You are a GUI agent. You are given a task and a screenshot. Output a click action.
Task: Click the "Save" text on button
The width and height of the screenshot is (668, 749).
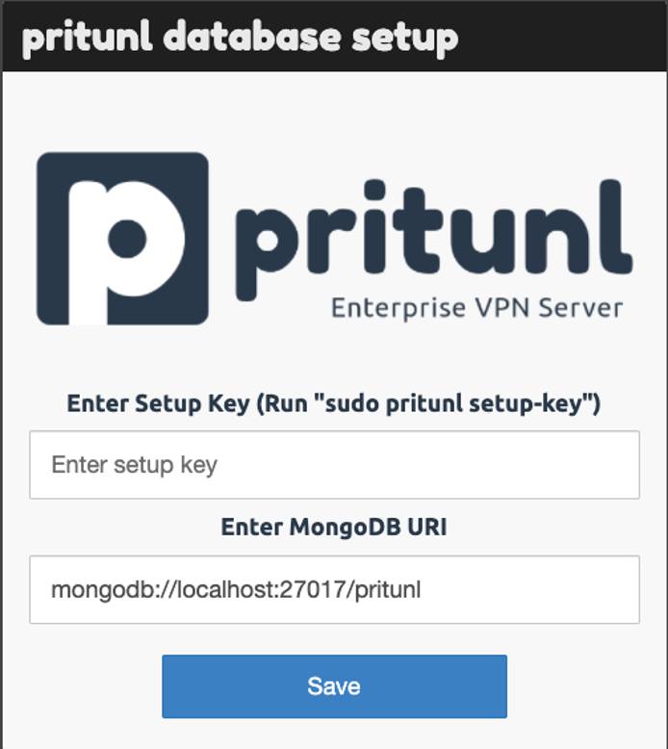334,686
